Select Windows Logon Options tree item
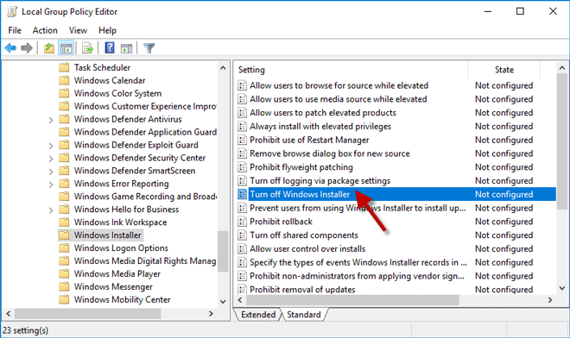This screenshot has width=570, height=338. [121, 248]
